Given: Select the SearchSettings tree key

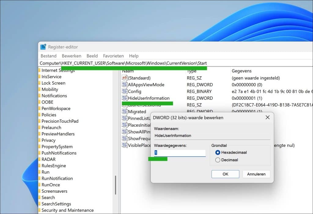Looking at the screenshot, I should click(56, 204).
